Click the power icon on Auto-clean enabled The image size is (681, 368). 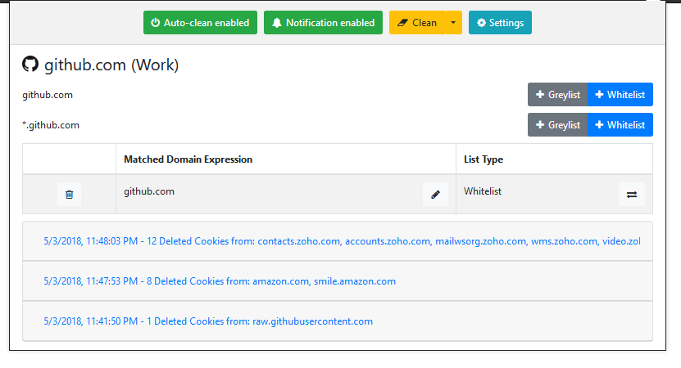click(155, 23)
